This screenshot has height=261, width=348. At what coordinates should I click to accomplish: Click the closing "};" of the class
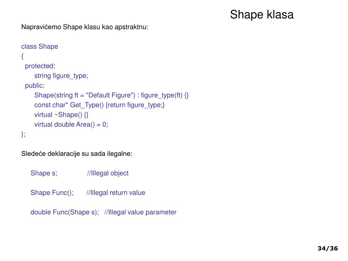(23, 134)
